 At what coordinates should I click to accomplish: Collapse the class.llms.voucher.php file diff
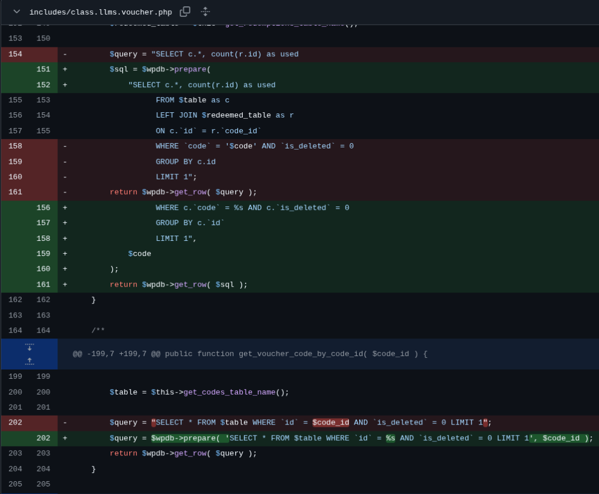click(16, 12)
